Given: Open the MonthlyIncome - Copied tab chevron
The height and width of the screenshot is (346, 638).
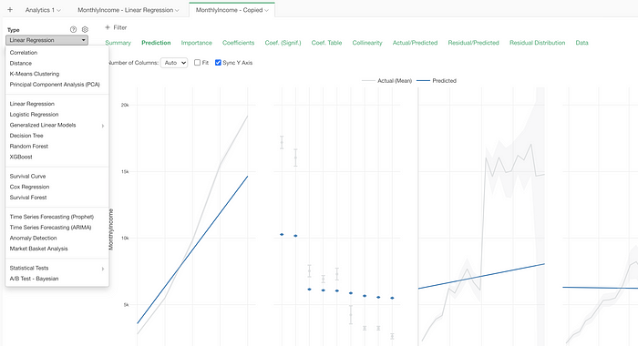Looking at the screenshot, I should (x=266, y=10).
